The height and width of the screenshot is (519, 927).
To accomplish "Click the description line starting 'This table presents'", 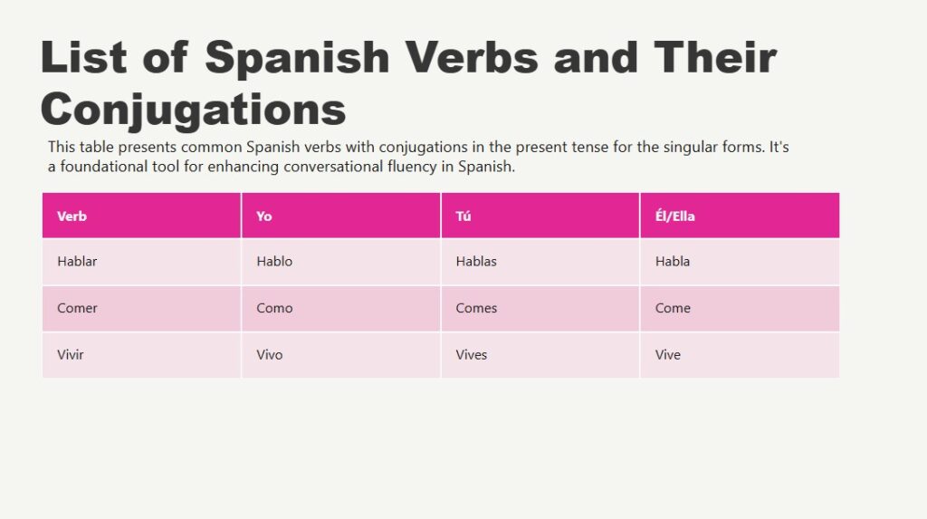I will tap(418, 147).
